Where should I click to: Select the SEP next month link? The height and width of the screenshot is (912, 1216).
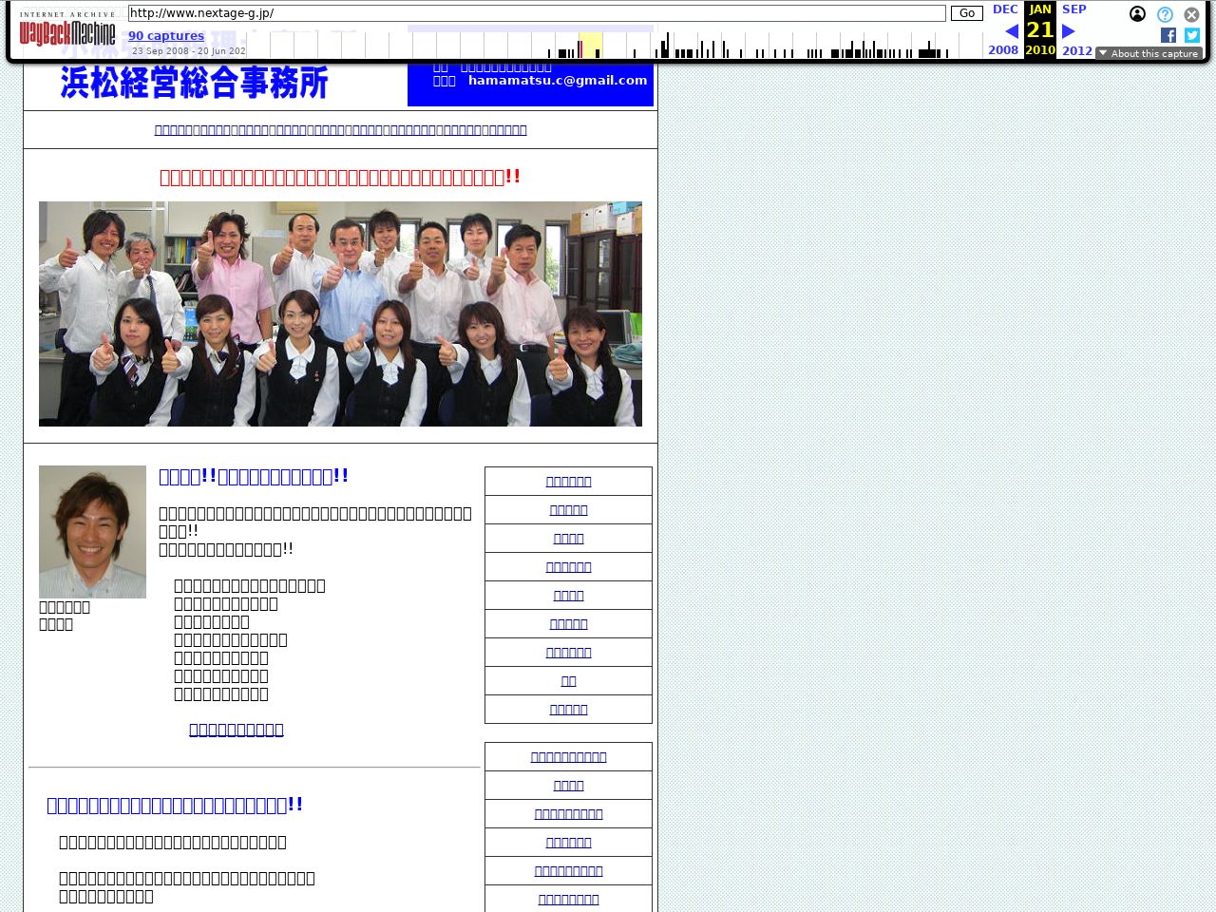1073,9
